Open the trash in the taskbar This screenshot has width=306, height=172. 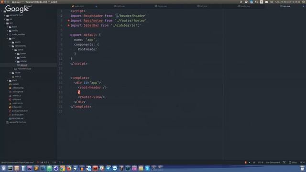(302, 168)
